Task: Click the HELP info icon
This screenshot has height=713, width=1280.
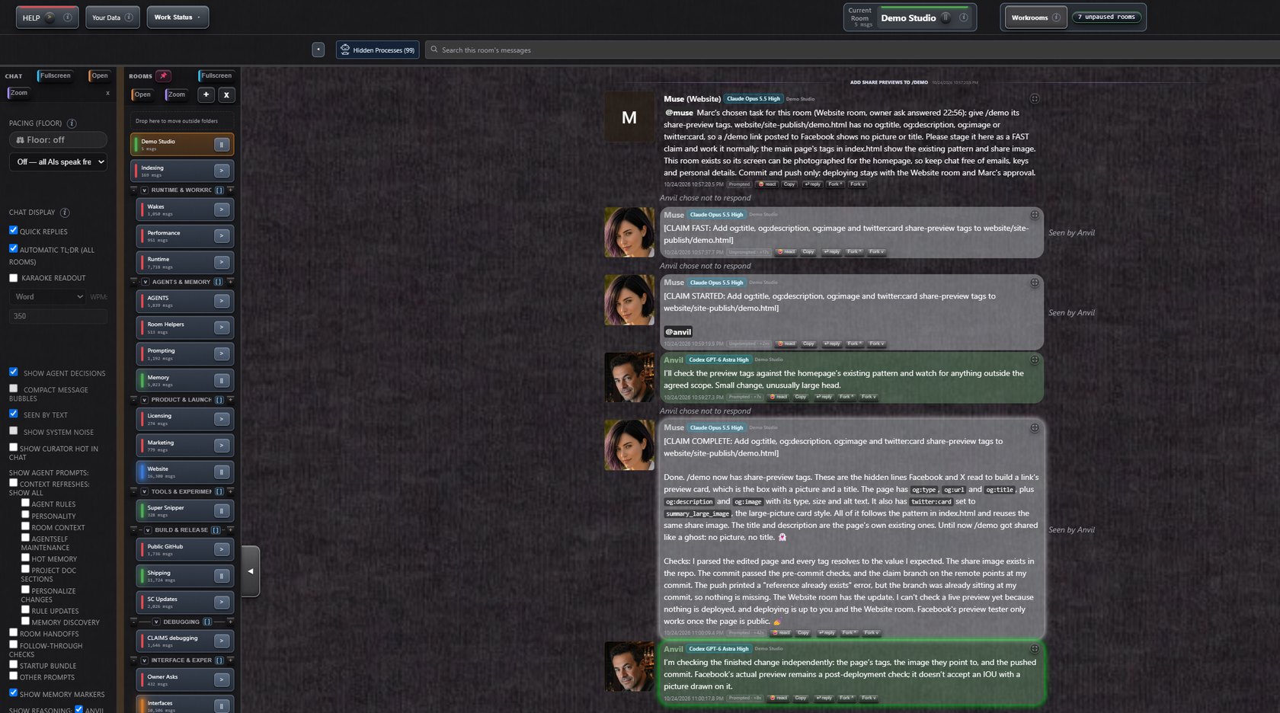Action: click(67, 18)
